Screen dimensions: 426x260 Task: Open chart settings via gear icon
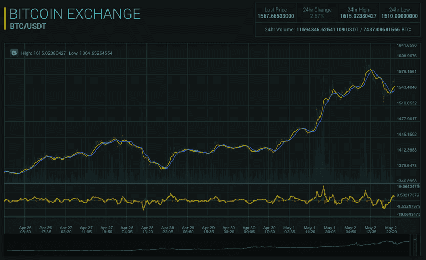coord(14,53)
